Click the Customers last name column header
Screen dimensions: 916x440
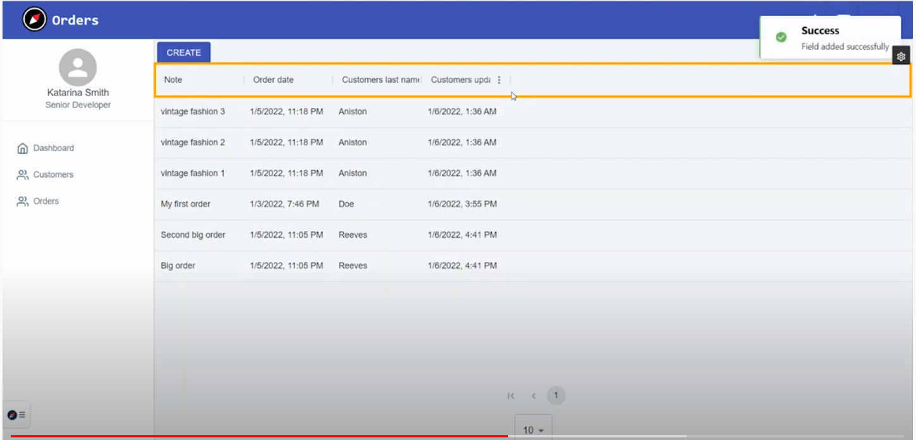point(381,80)
